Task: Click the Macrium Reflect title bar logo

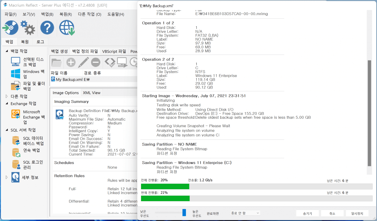Action: click(x=5, y=5)
